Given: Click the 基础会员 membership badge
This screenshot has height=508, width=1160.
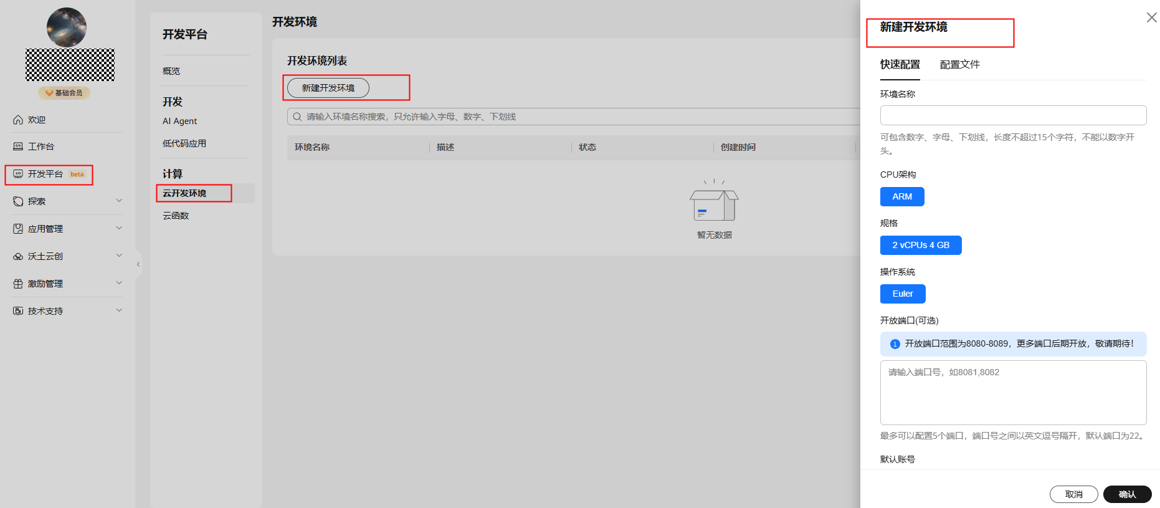Looking at the screenshot, I should click(x=64, y=93).
